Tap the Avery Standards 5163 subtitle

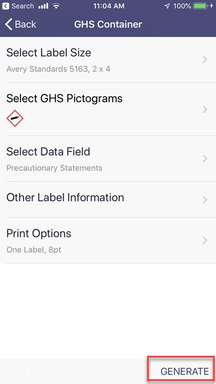[x=58, y=69]
